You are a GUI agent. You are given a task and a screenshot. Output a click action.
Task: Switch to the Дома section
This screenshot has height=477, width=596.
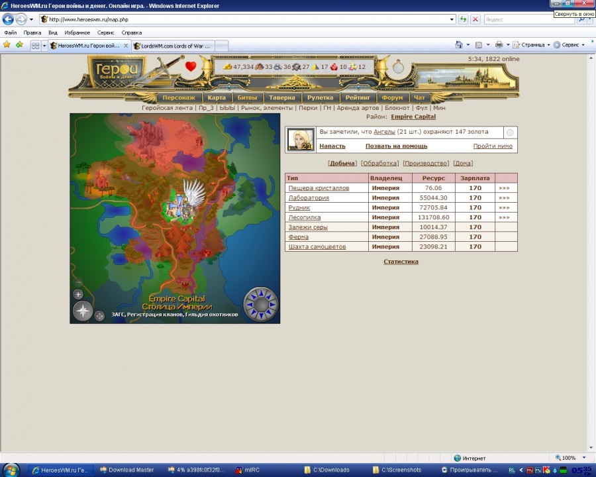click(463, 163)
